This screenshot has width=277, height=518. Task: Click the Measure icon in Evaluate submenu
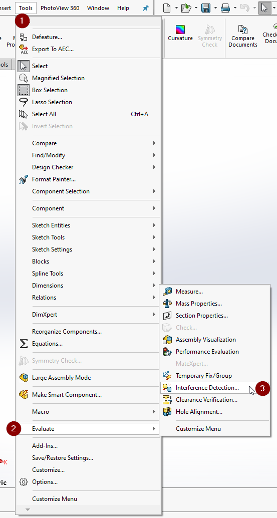pyautogui.click(x=167, y=292)
